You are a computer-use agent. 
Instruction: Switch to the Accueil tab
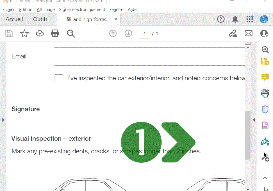click(x=14, y=19)
